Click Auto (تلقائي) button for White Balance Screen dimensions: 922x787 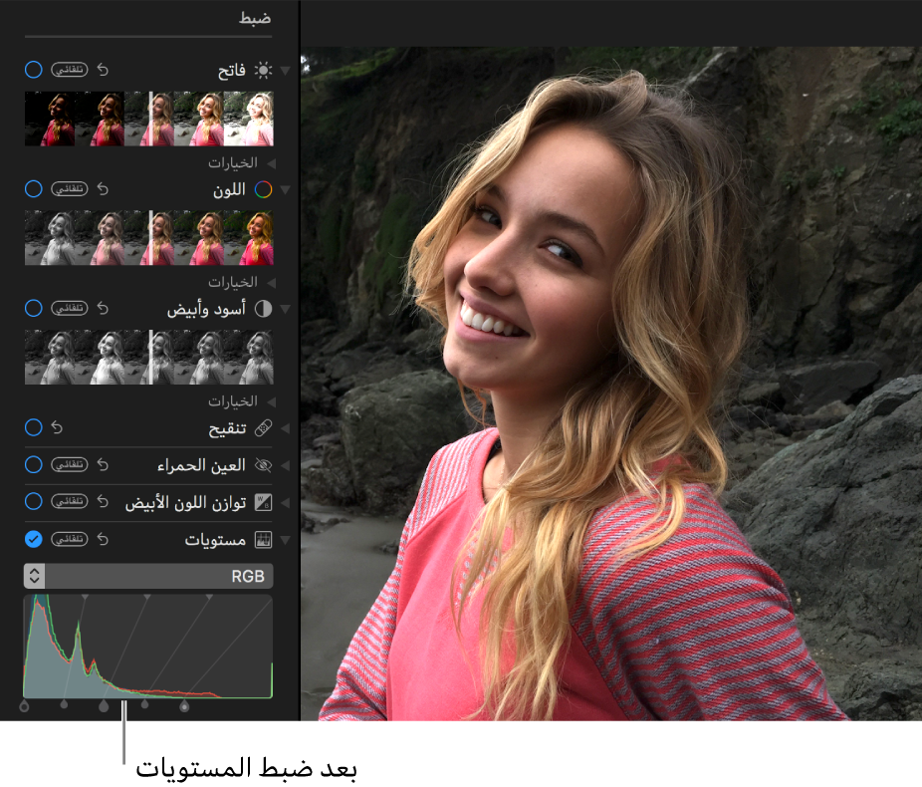click(70, 503)
